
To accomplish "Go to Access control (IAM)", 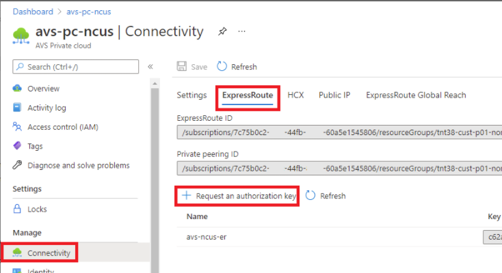I will coord(62,127).
